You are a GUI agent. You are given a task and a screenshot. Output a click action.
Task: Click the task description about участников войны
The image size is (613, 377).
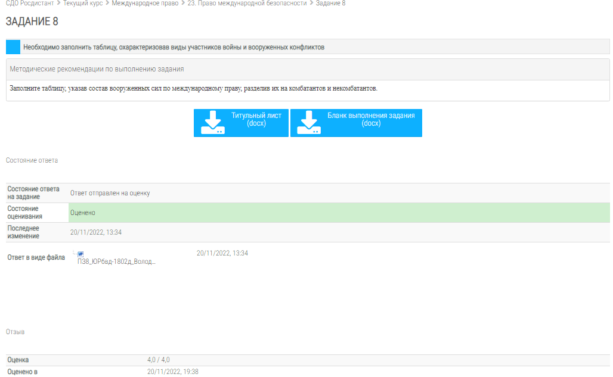pos(174,47)
